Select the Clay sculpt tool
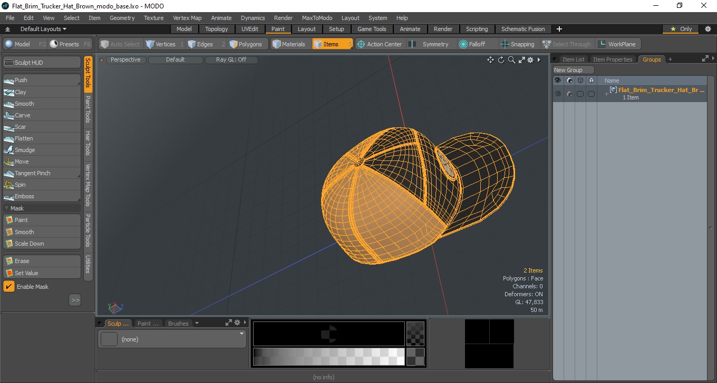The image size is (717, 383). pos(42,92)
